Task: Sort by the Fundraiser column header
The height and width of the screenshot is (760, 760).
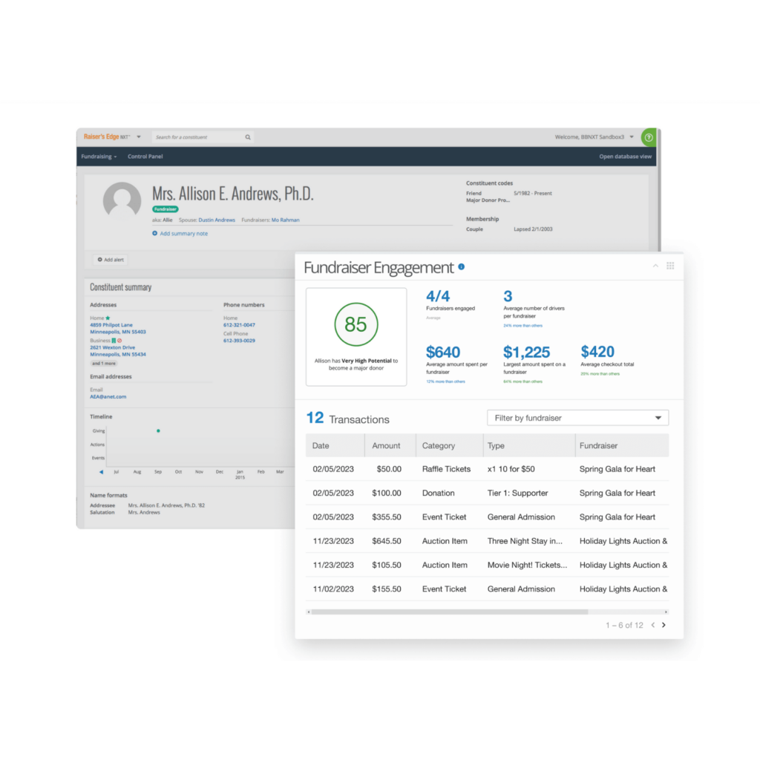Action: click(622, 445)
